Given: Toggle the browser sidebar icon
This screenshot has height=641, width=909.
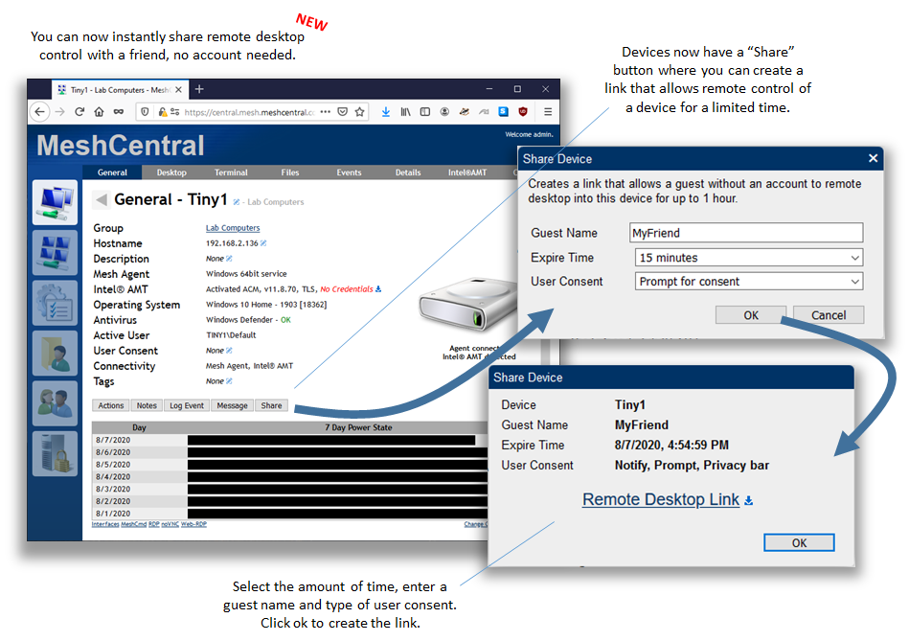Looking at the screenshot, I should click(x=425, y=112).
